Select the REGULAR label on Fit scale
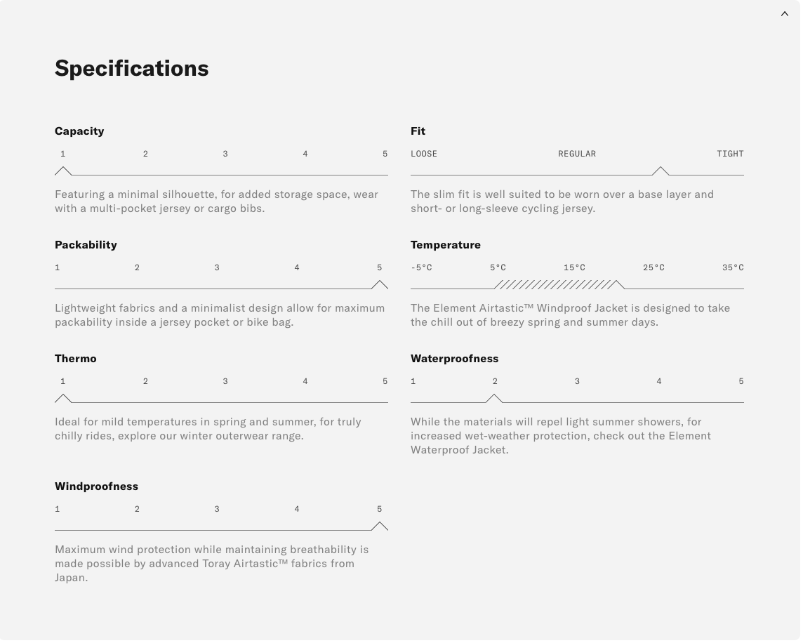 [x=577, y=154]
